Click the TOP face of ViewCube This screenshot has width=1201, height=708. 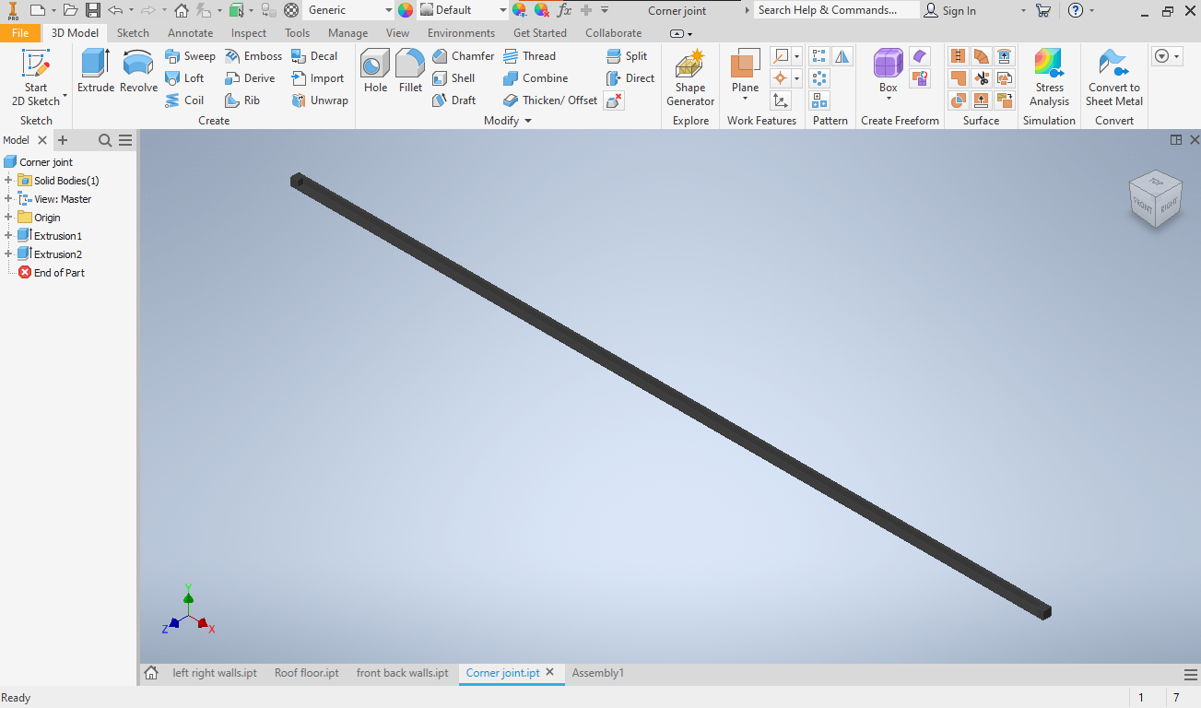pyautogui.click(x=1155, y=183)
